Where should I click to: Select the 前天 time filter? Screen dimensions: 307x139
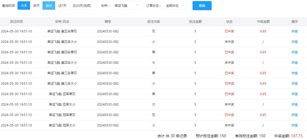click(49, 5)
